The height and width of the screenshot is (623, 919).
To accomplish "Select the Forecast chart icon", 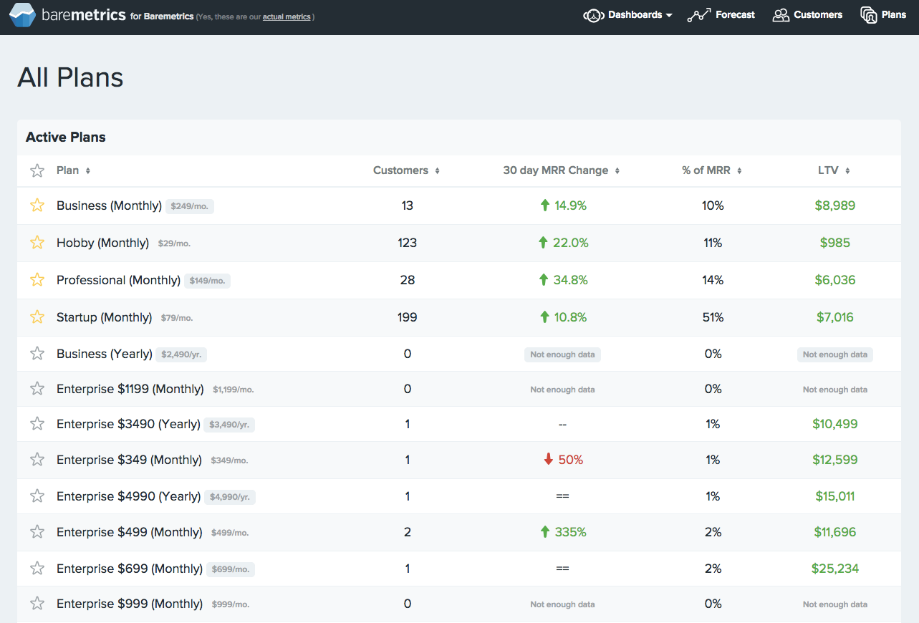I will pyautogui.click(x=698, y=14).
